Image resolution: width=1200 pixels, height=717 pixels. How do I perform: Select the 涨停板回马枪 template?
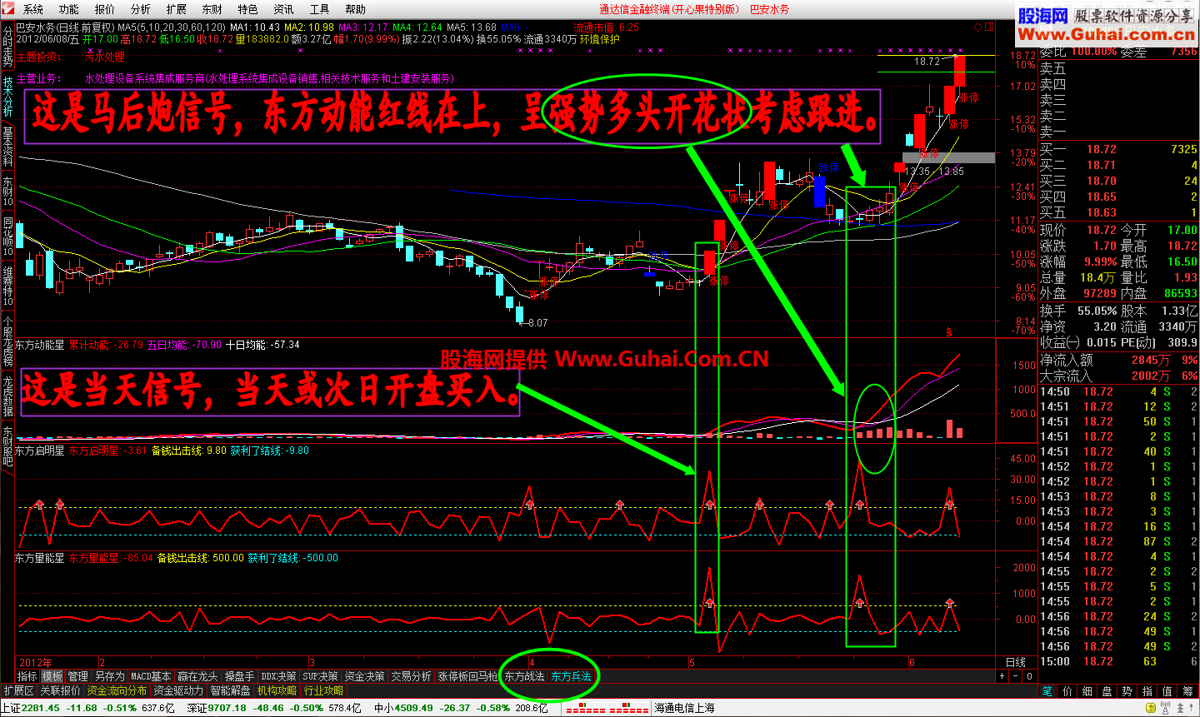tap(467, 676)
